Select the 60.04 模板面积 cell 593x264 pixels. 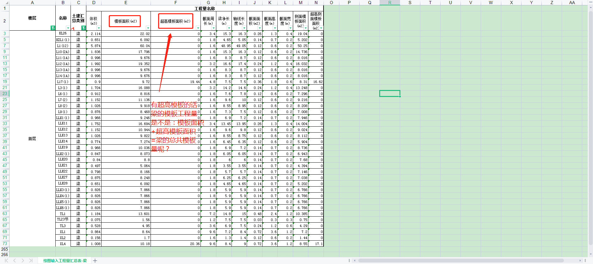126,46
